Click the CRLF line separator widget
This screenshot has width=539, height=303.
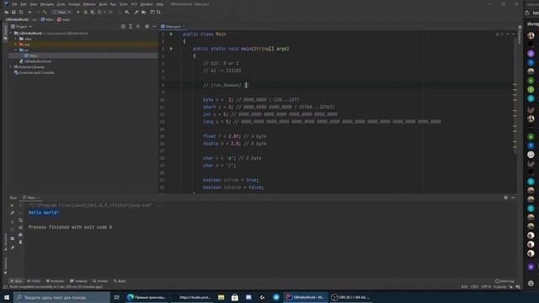474,286
